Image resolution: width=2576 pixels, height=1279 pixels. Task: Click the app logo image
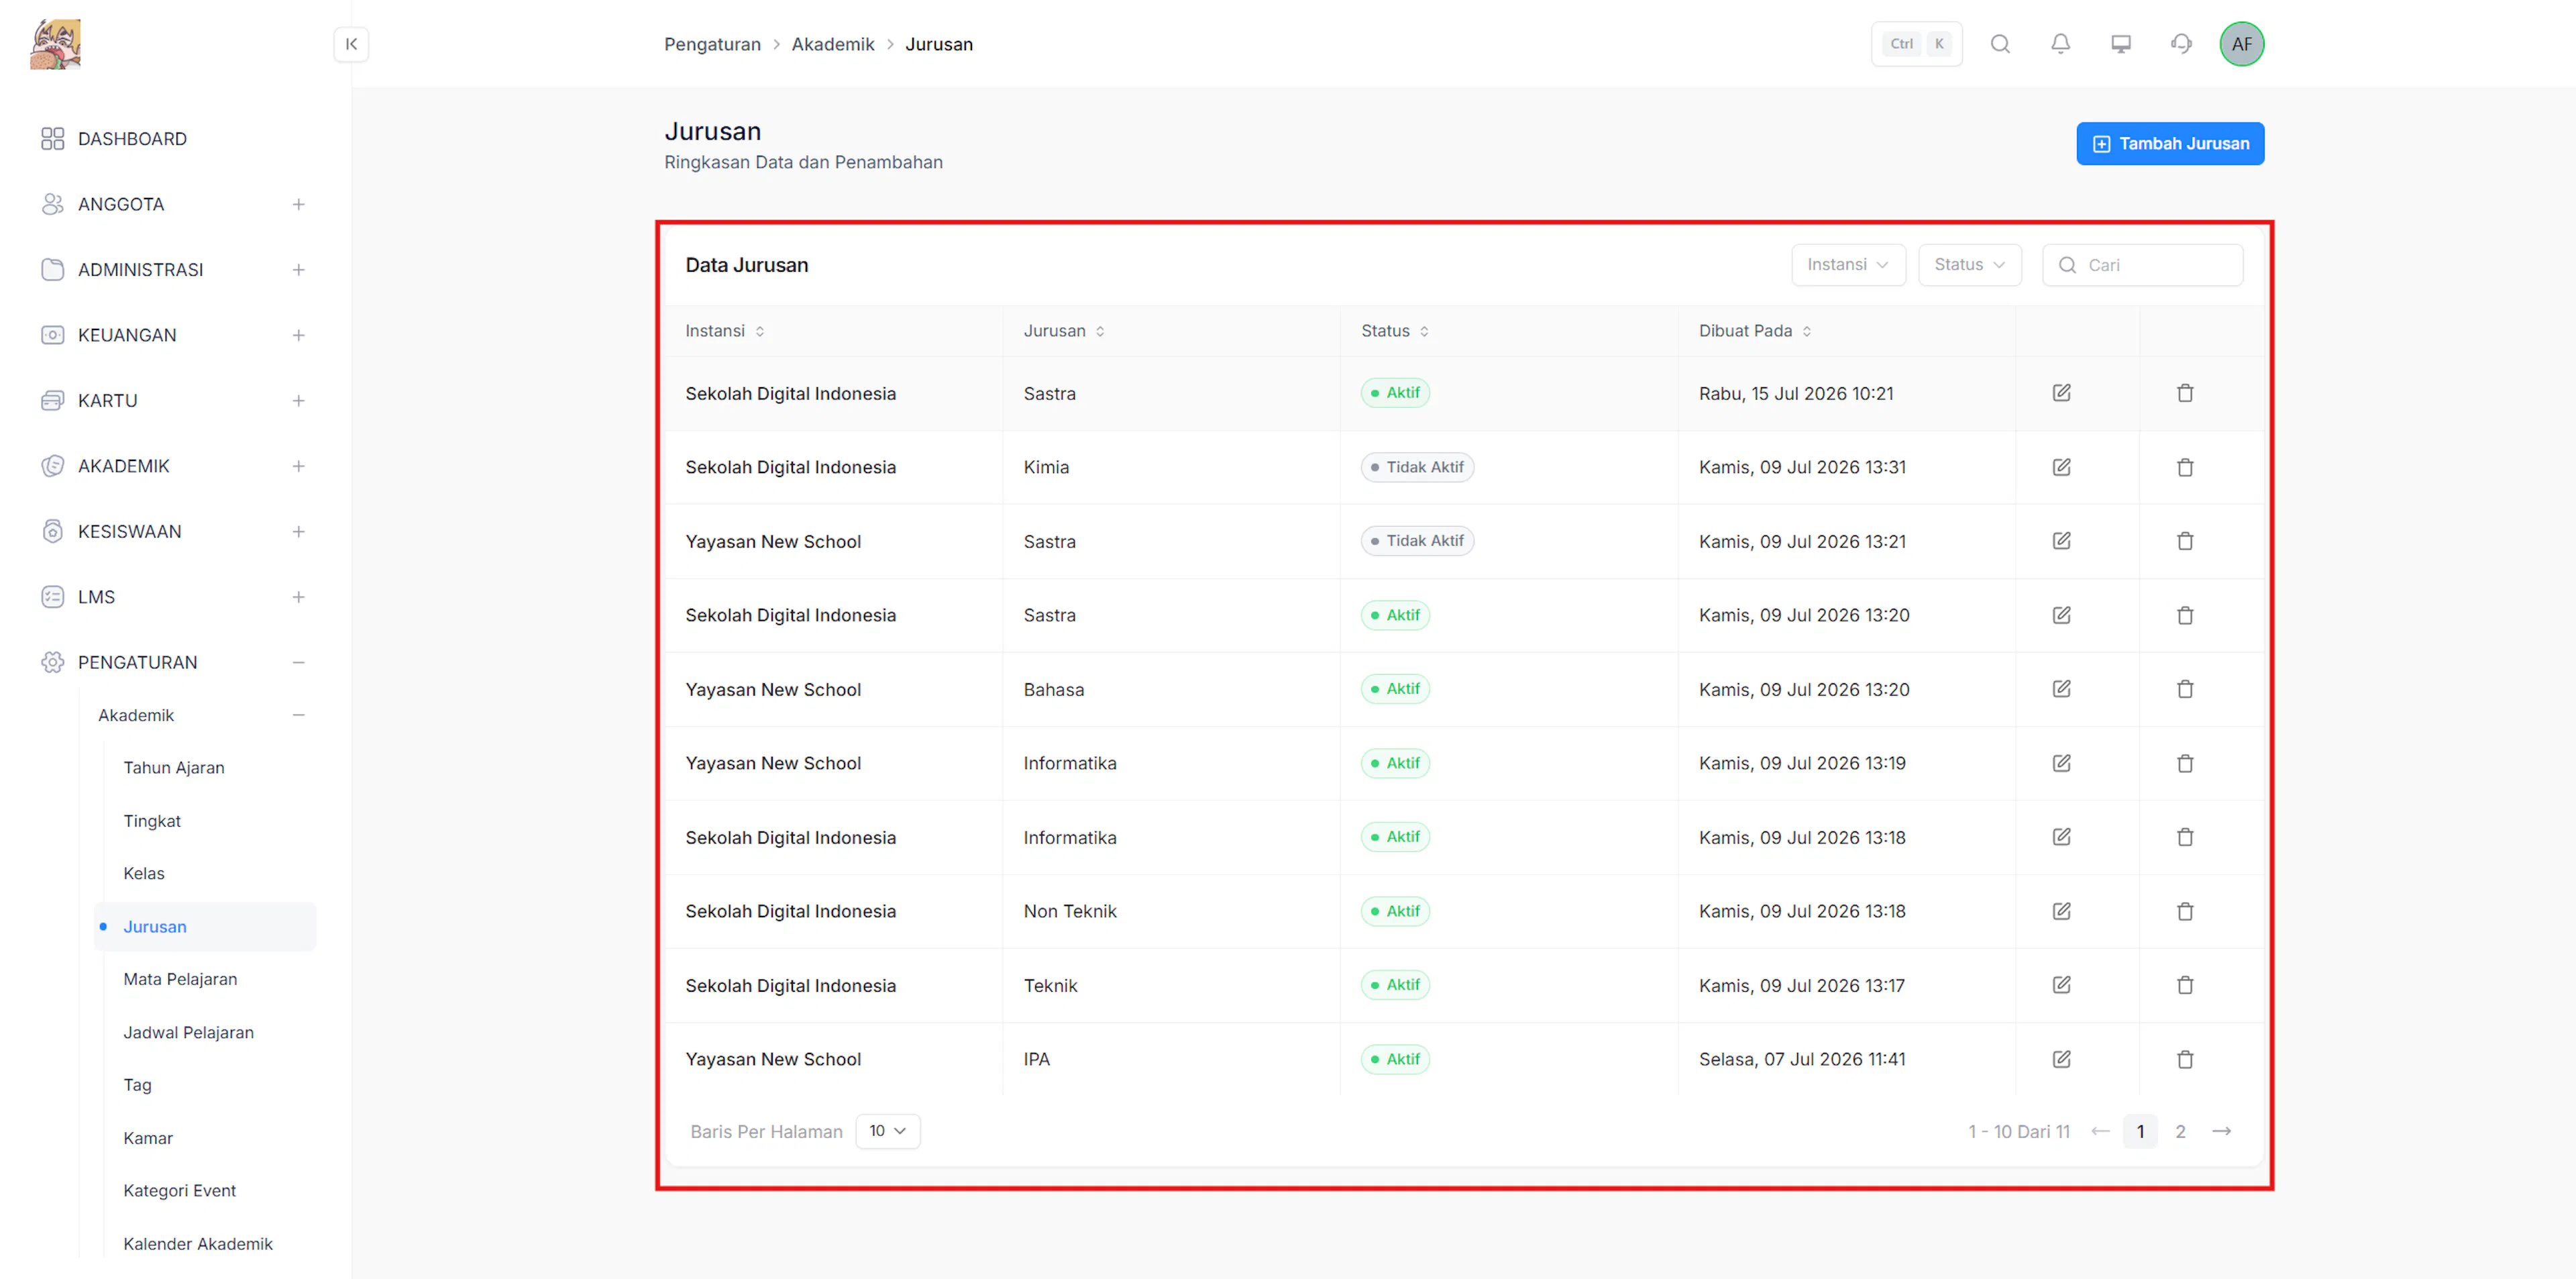click(56, 44)
